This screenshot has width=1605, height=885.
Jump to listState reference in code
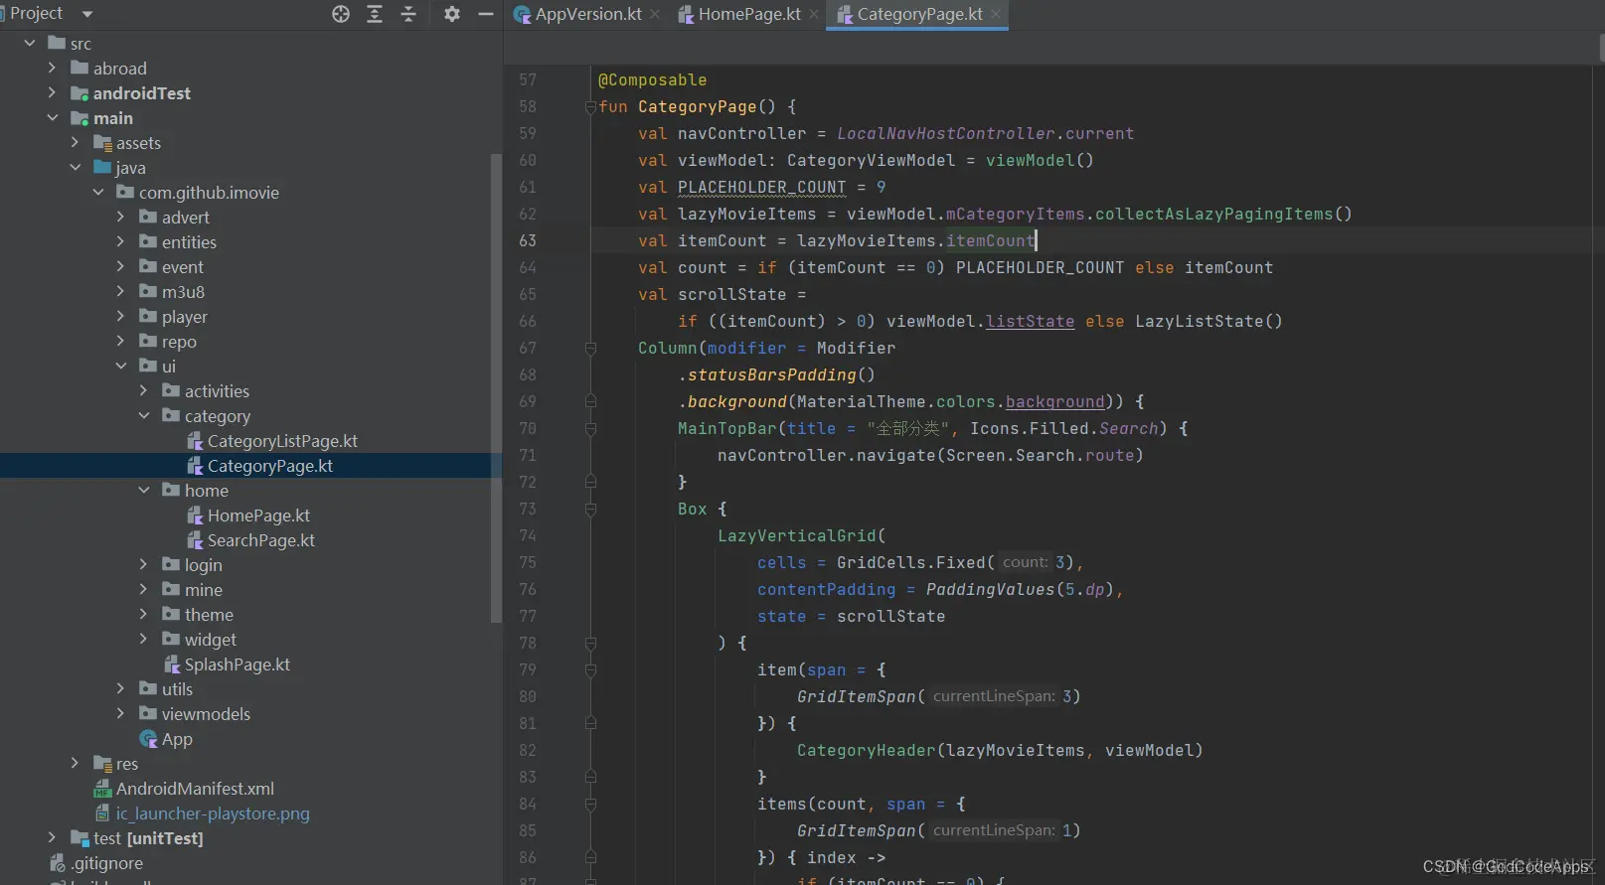tap(1030, 321)
